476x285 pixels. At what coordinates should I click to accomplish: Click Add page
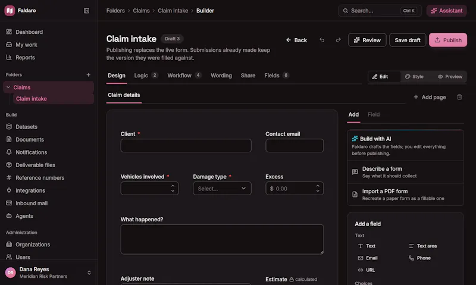point(430,97)
